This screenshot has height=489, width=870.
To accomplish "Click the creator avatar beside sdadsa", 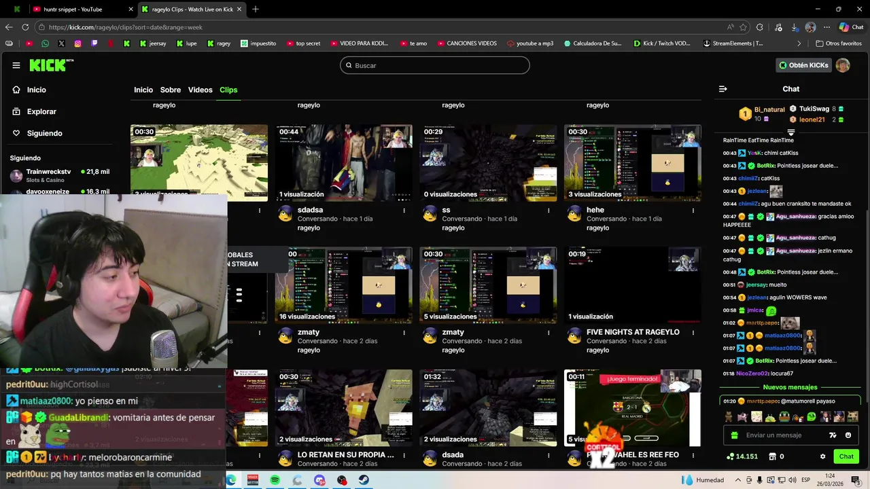I will [285, 215].
